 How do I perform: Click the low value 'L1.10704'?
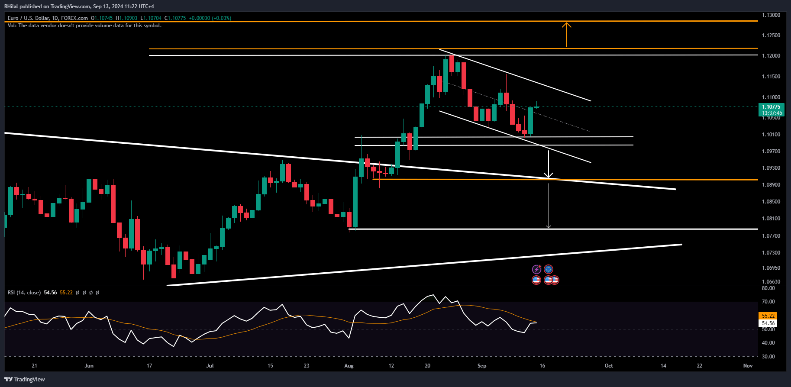151,18
